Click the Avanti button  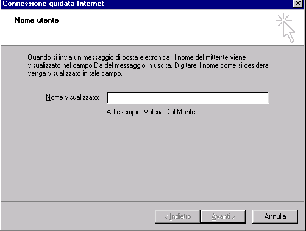(x=223, y=216)
